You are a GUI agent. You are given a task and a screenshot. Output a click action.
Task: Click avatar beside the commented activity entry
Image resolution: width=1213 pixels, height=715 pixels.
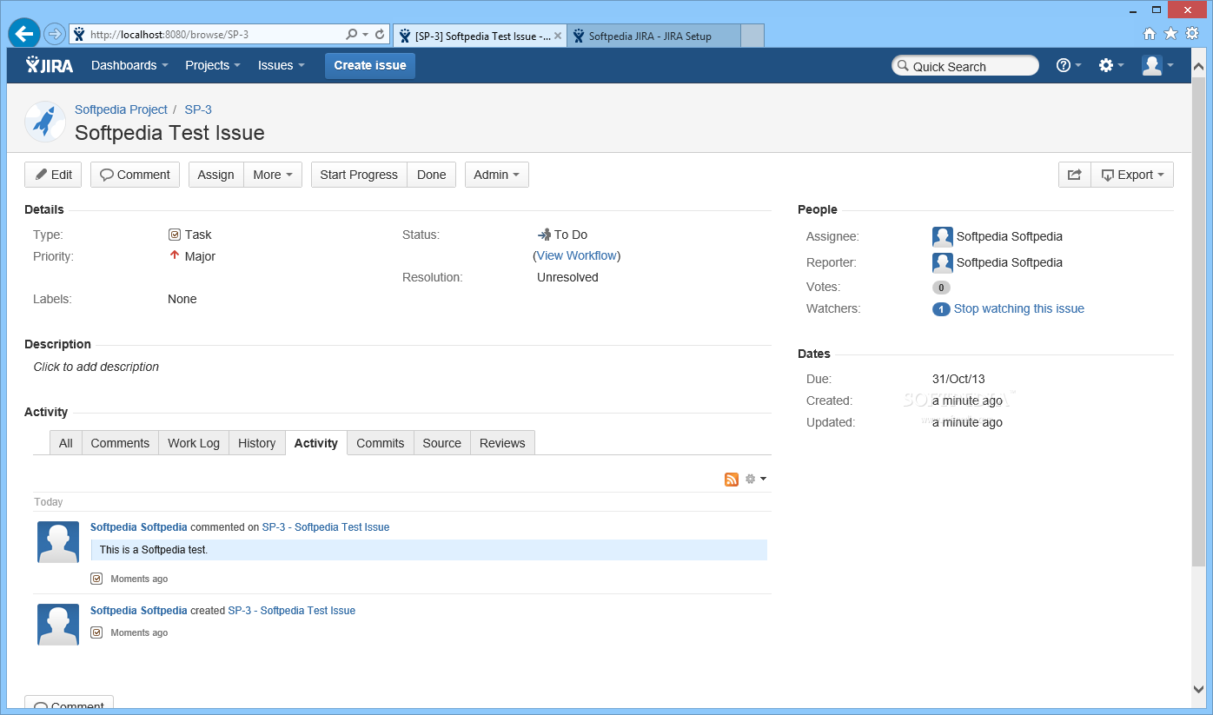pyautogui.click(x=58, y=542)
